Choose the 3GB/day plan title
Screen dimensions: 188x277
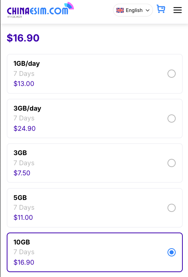click(x=27, y=108)
